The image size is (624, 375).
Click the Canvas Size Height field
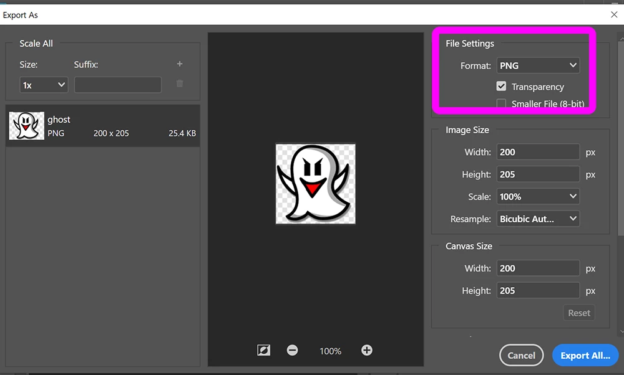[538, 291]
